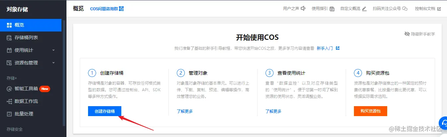The width and height of the screenshot is (447, 137).
Task: Open 用户之声 in the top bar
Action: [291, 9]
